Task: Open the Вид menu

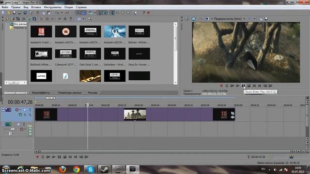Action: click(26, 7)
